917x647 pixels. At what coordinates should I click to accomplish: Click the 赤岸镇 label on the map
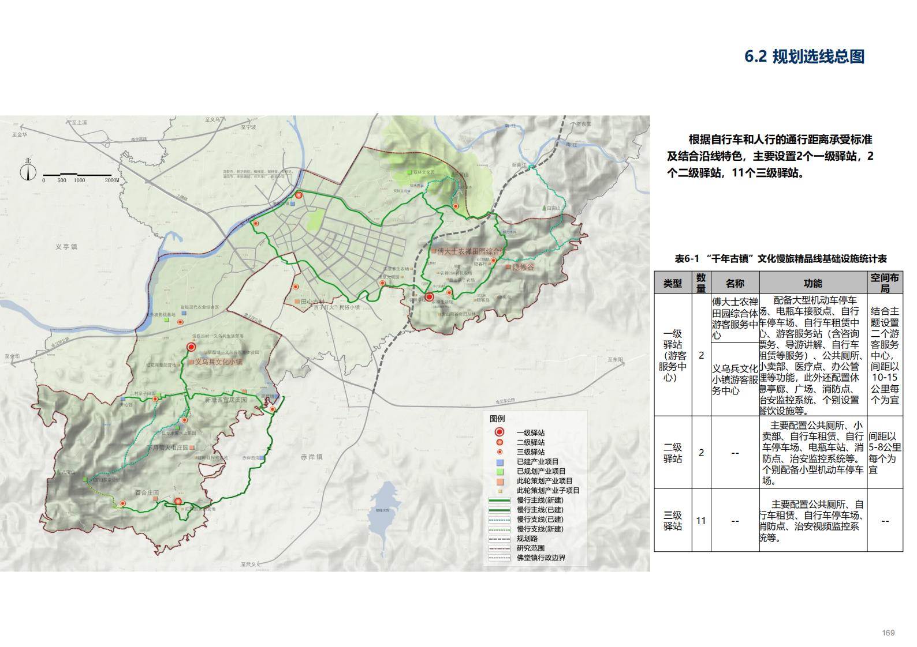pos(311,457)
